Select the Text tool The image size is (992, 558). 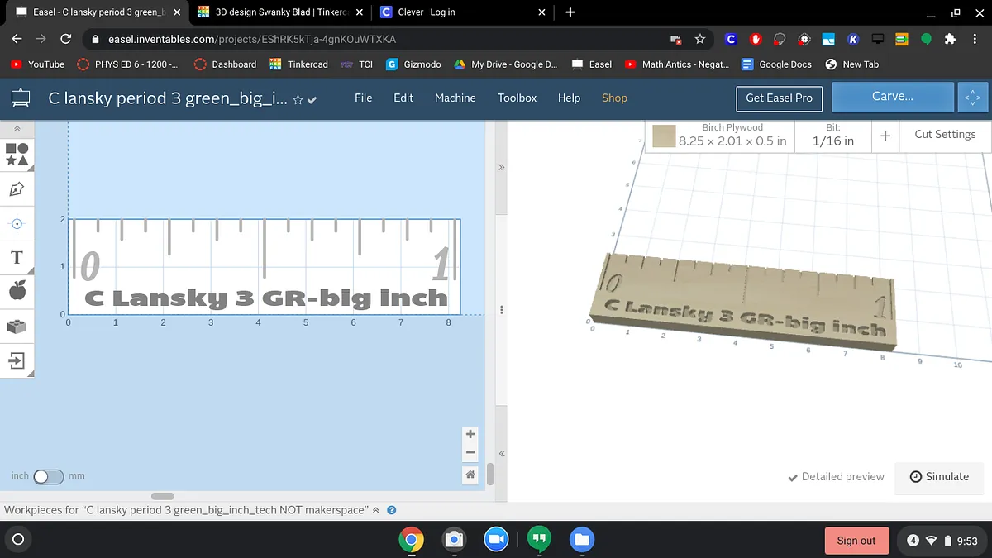[x=17, y=258]
